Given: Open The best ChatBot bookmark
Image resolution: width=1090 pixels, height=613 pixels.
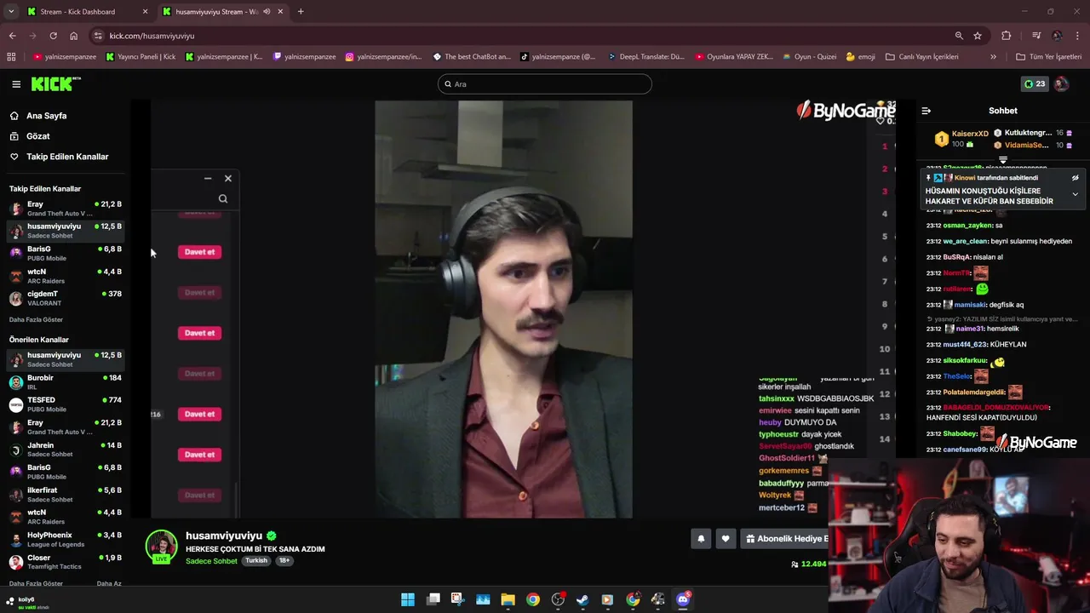Looking at the screenshot, I should (x=472, y=57).
